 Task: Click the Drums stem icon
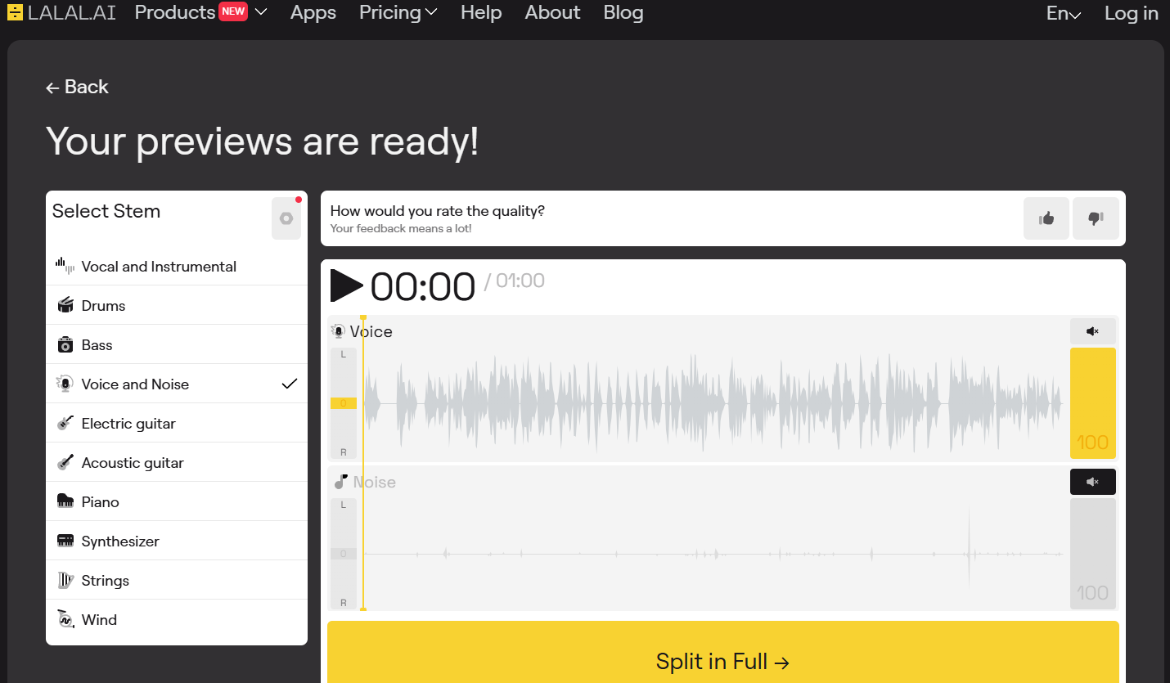(x=65, y=305)
